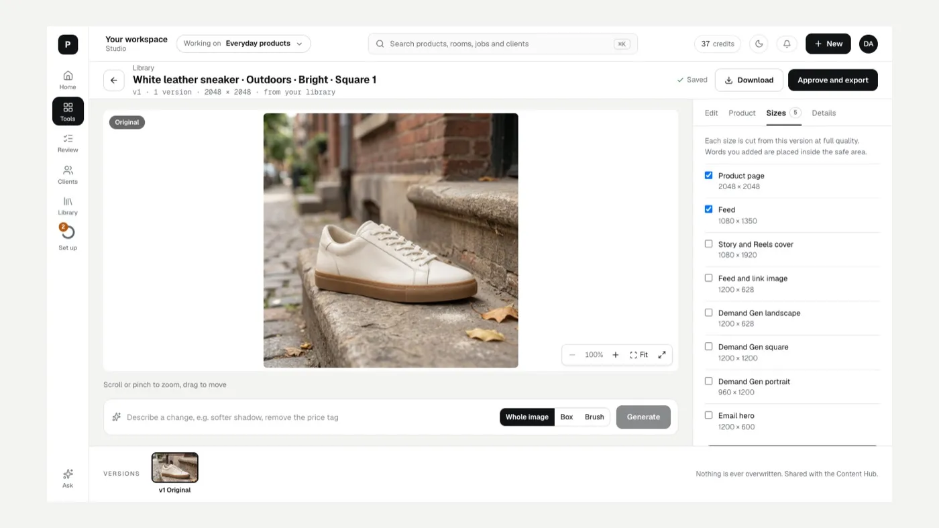The height and width of the screenshot is (528, 939).
Task: Select the Sizes tab
Action: (x=783, y=113)
